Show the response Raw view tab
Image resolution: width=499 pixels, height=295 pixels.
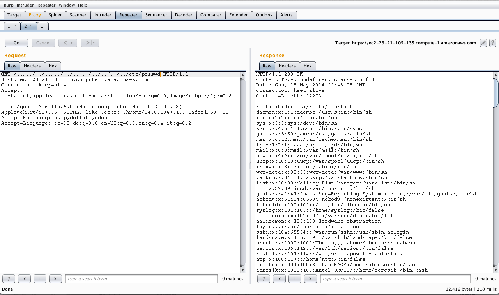click(x=267, y=66)
